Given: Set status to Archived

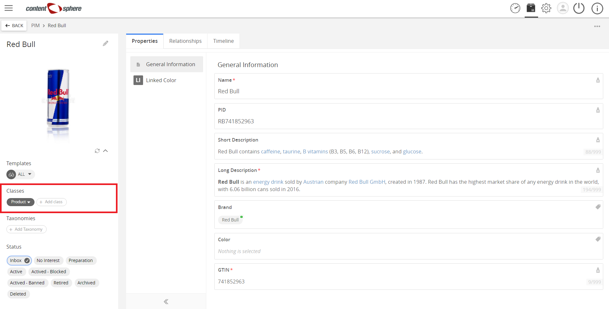Looking at the screenshot, I should pos(87,283).
